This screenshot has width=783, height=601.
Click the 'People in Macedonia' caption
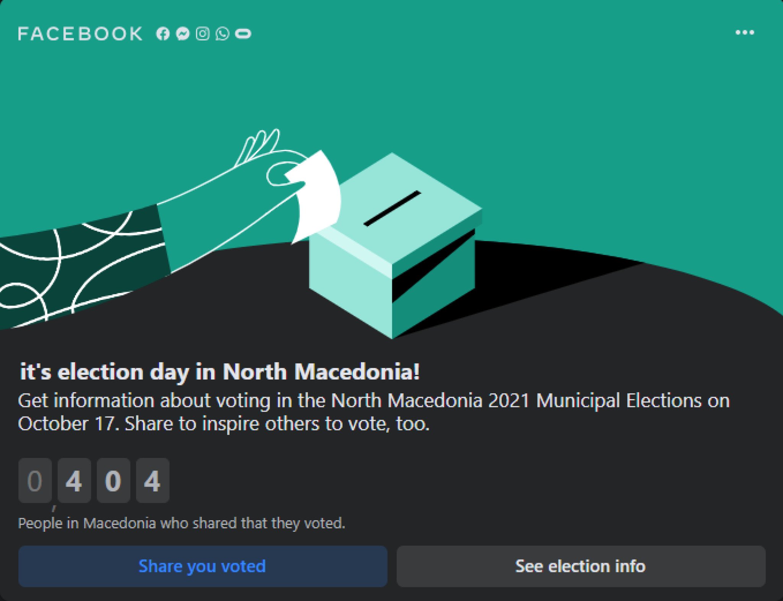pos(182,523)
